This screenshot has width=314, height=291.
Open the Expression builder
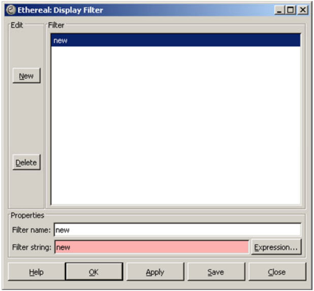point(276,247)
